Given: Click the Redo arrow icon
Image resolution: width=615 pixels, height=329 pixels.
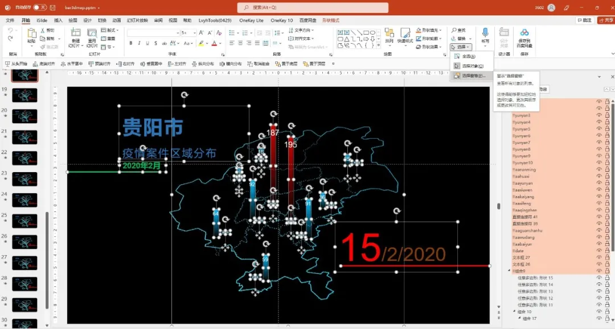Looking at the screenshot, I should (11, 38).
